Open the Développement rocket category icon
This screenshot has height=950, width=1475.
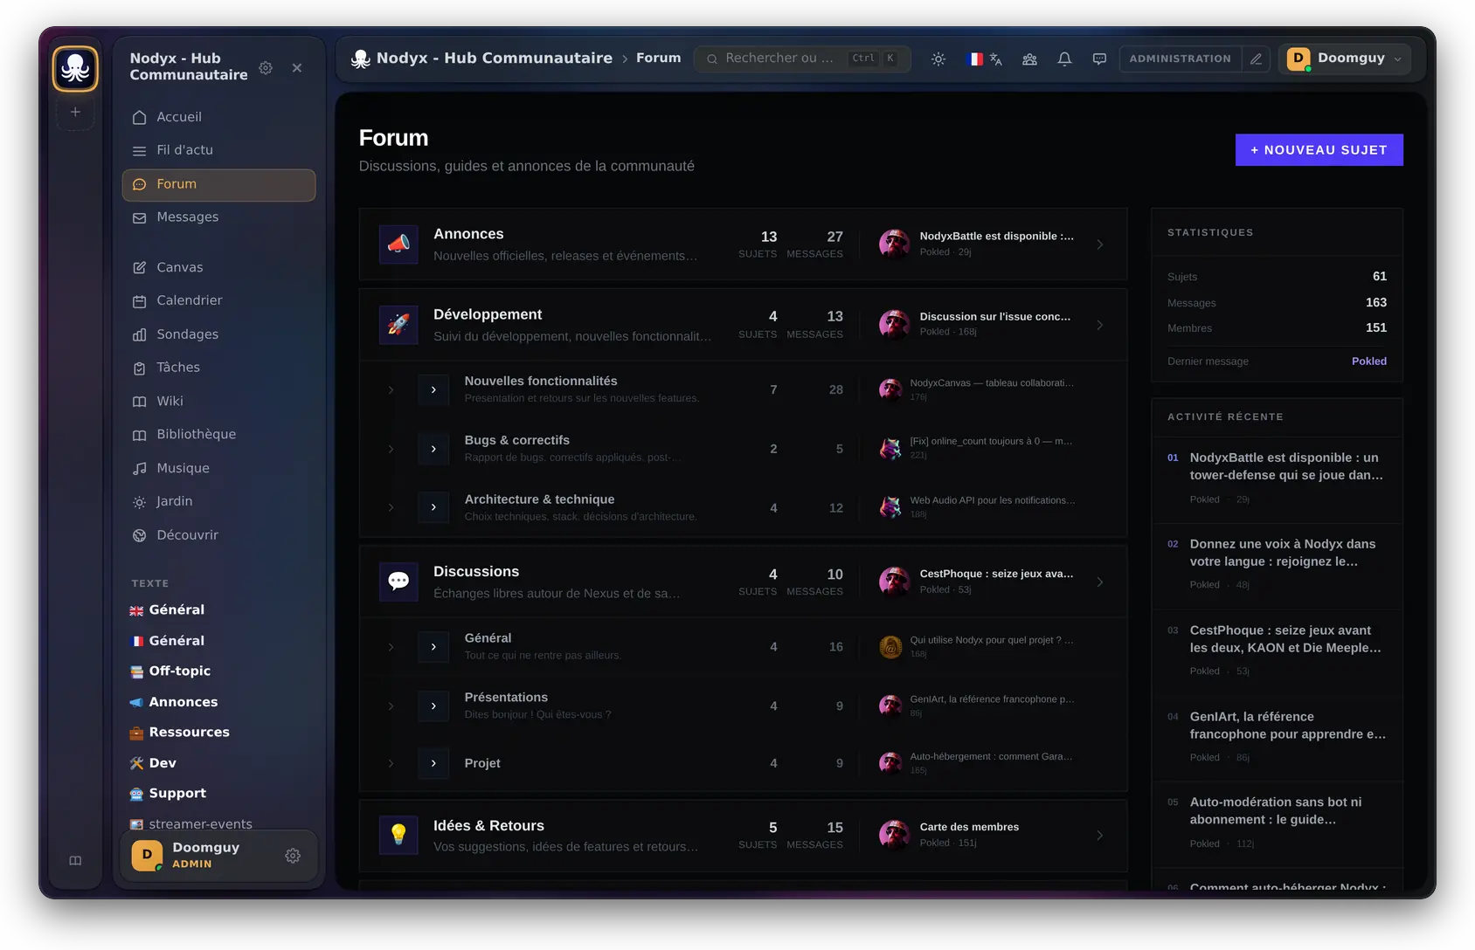coord(398,325)
